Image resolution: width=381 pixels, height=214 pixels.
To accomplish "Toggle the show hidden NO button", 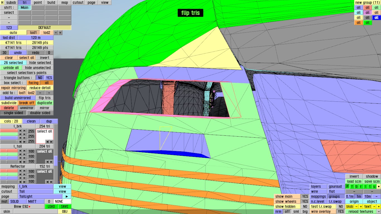I will click(x=305, y=206).
